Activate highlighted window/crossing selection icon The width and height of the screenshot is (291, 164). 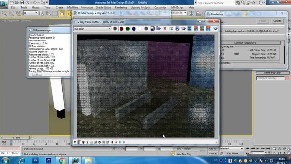point(62,14)
